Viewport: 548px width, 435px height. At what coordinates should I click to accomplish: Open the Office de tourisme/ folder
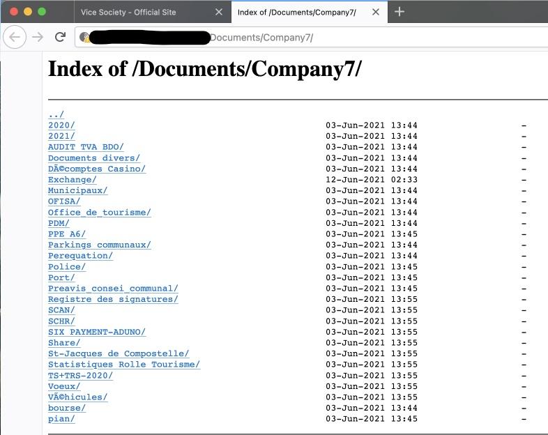point(100,212)
